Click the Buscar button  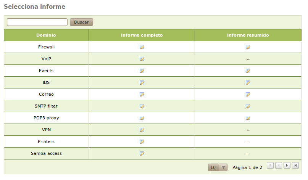pos(81,22)
